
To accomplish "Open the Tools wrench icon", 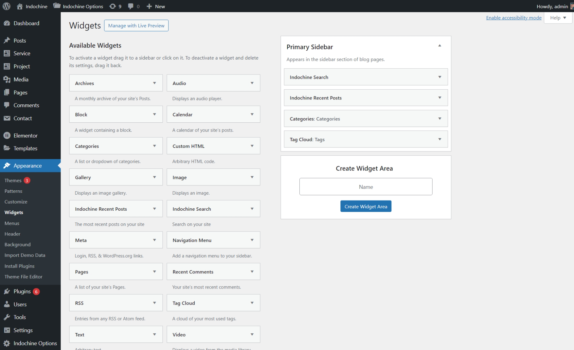I will (x=7, y=317).
